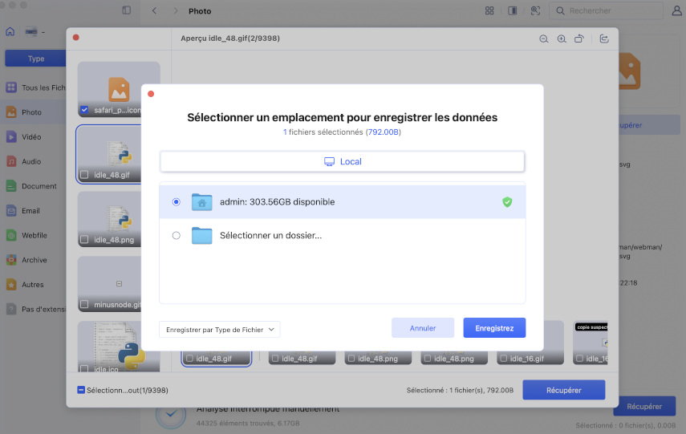Select the Type tab in sidebar
The height and width of the screenshot is (434, 686).
click(x=36, y=59)
